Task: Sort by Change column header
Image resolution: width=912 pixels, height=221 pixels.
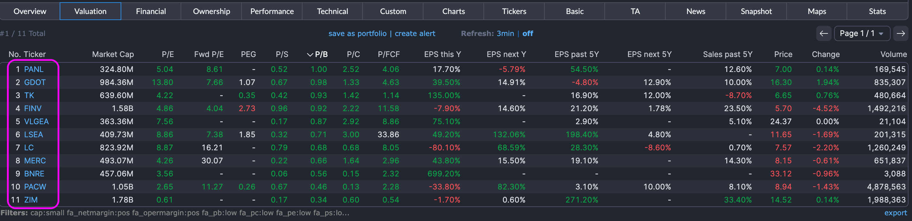Action: [x=826, y=54]
